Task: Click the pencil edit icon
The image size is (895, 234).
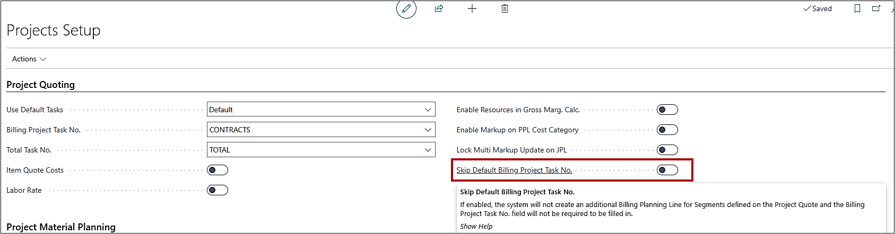Action: tap(406, 9)
